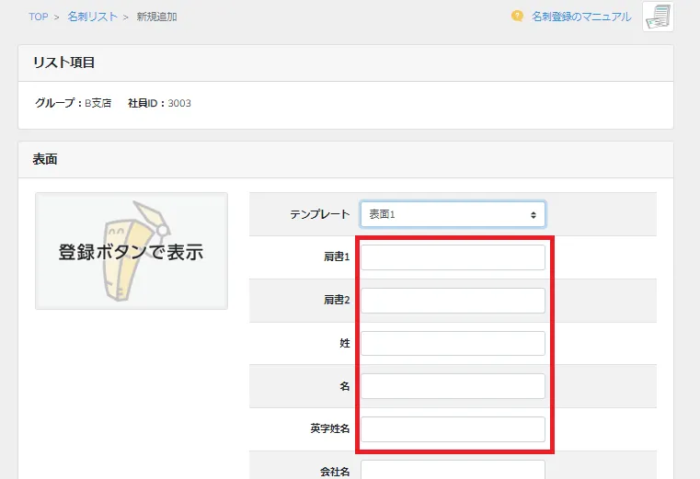Click the 社員ID value 3003
The height and width of the screenshot is (479, 700).
(x=179, y=103)
